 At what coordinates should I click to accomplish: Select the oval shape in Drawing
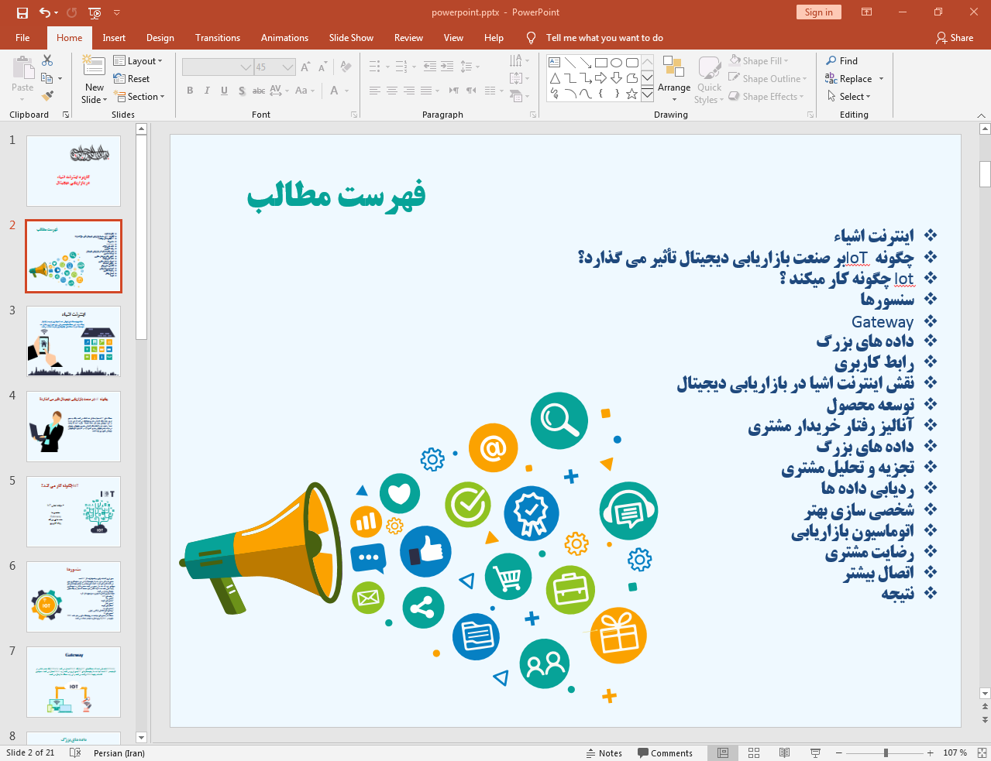point(616,63)
